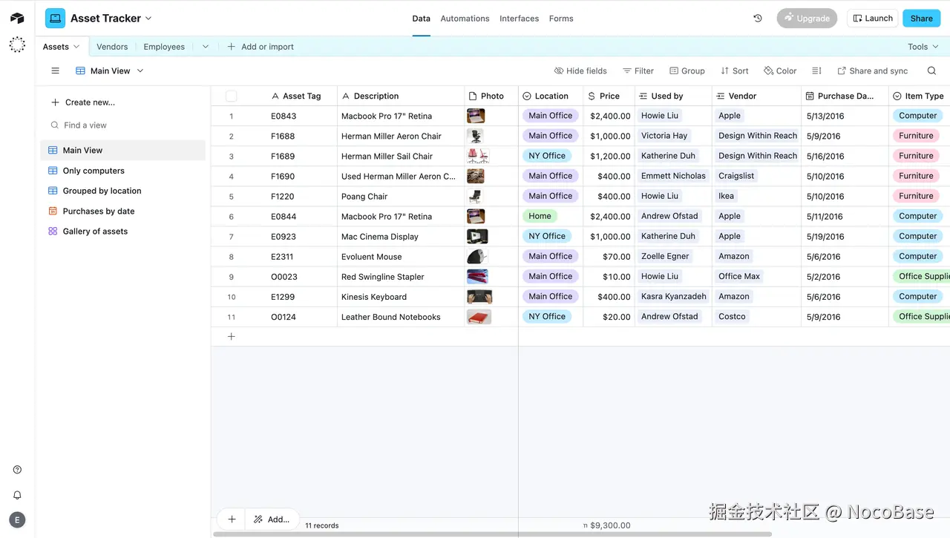Click the Sum $9,300.00 price summary
950x538 pixels.
click(607, 525)
